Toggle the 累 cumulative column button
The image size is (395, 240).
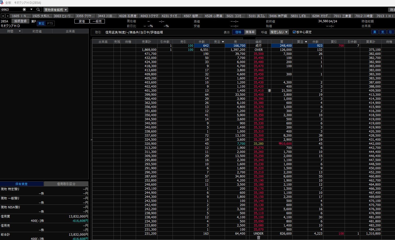pos(375,32)
